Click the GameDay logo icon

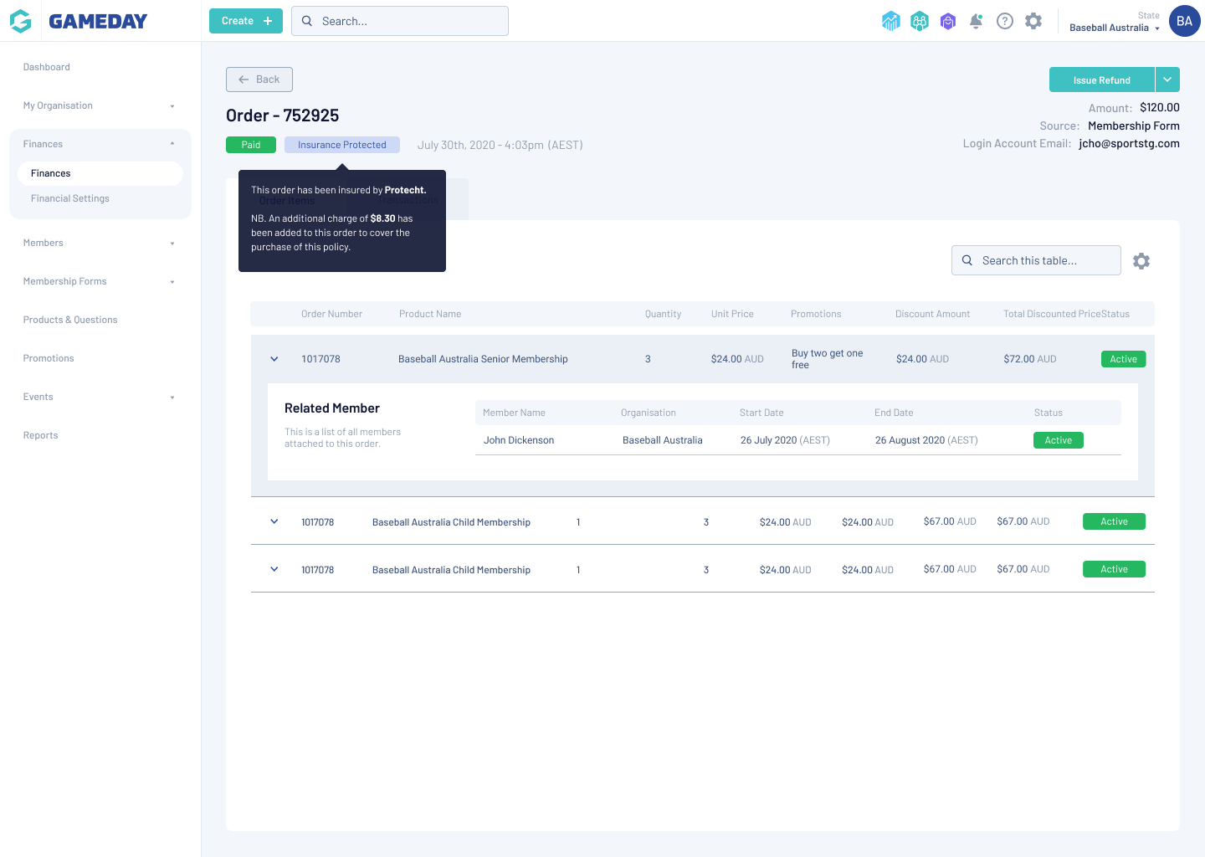(21, 21)
